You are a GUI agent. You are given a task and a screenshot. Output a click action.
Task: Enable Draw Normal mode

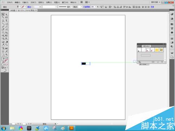click(x=2, y=67)
